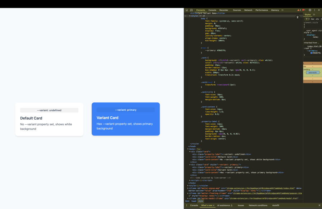Switch to the Network panel tab

pyautogui.click(x=248, y=10)
